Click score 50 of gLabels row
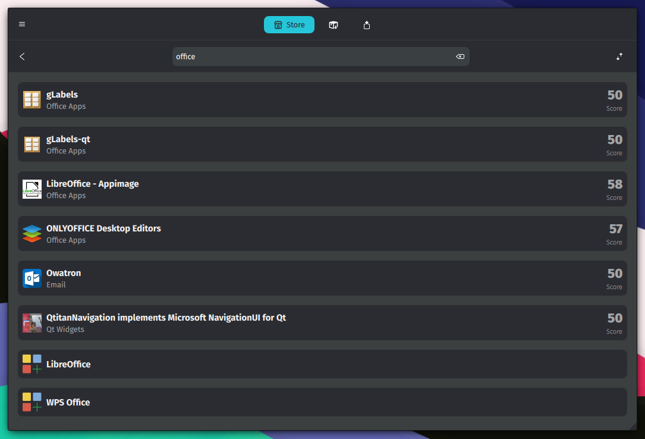Image resolution: width=645 pixels, height=439 pixels. (615, 95)
